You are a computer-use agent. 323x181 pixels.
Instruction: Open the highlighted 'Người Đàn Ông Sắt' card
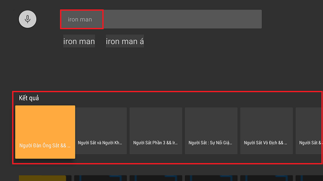[x=45, y=132]
